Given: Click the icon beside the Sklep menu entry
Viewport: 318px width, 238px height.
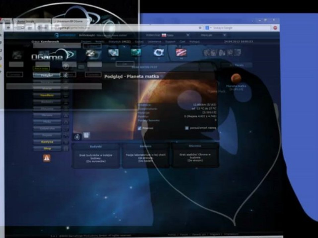Looking at the screenshot, I should pos(66,149).
